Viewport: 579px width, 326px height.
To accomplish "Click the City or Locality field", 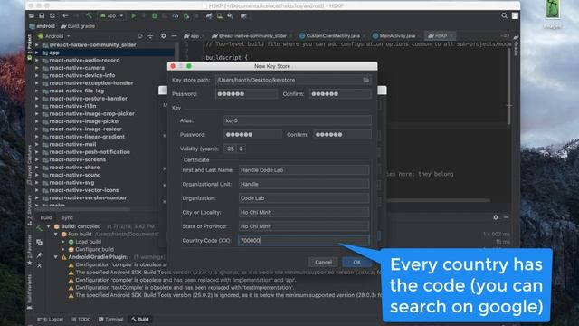I will tap(304, 212).
